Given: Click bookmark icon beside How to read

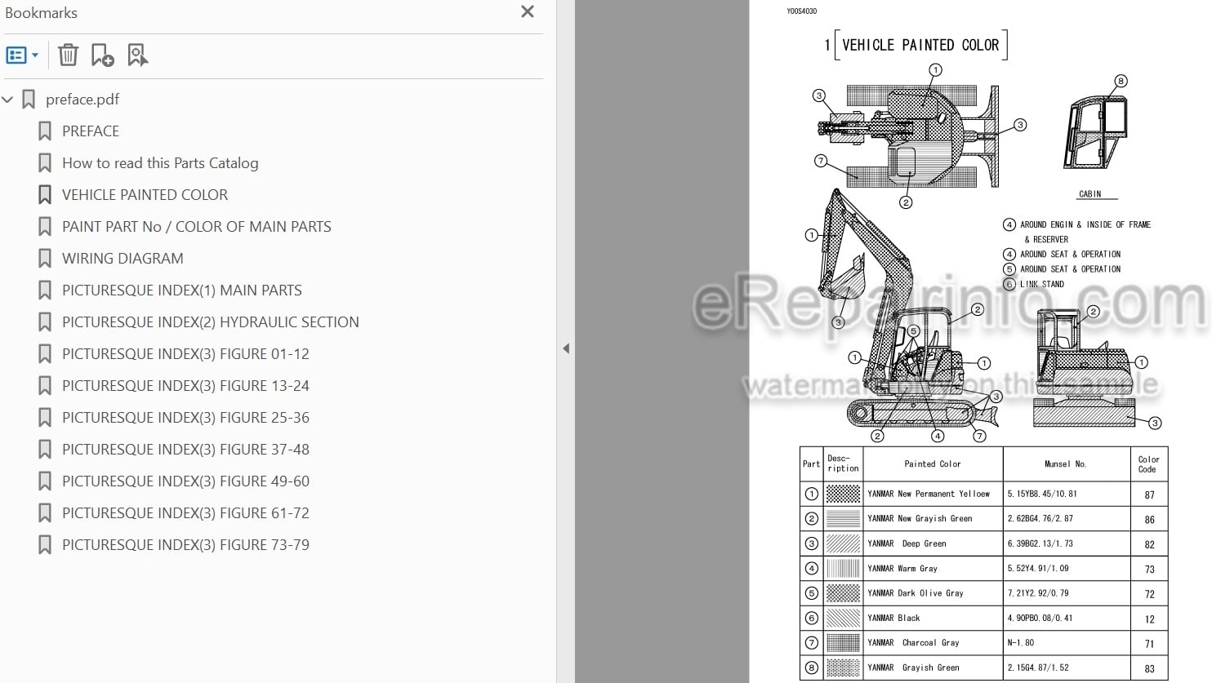Looking at the screenshot, I should pos(45,163).
